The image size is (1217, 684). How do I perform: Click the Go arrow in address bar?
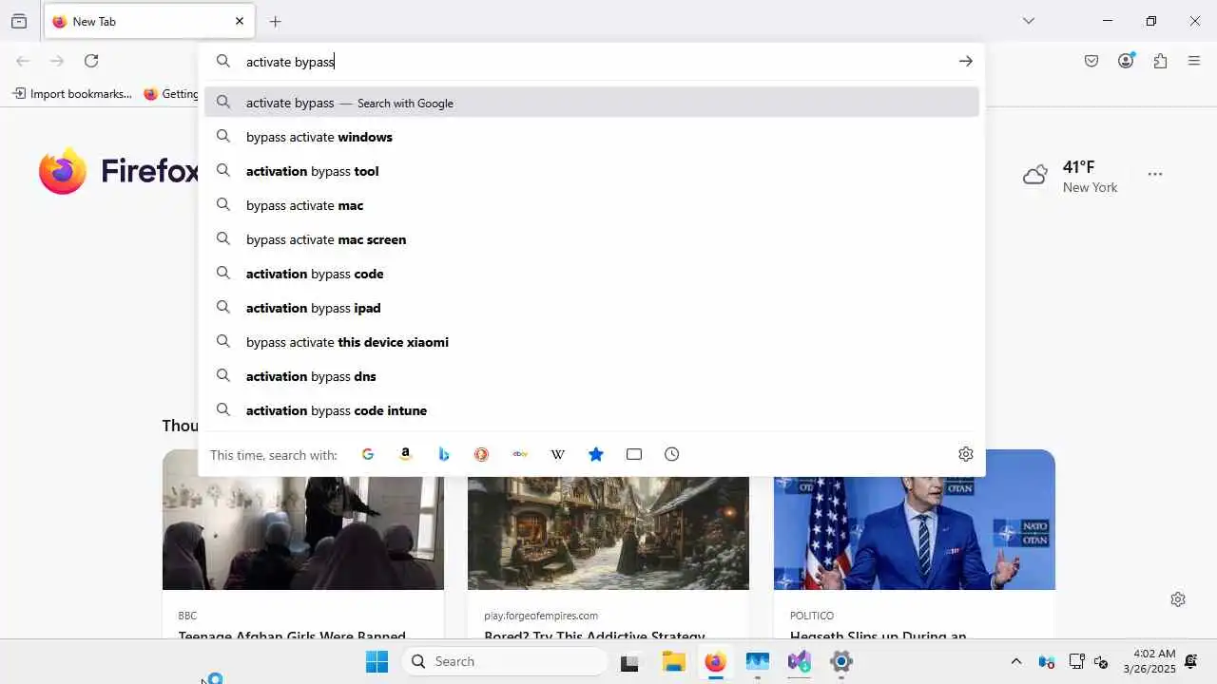click(x=965, y=61)
